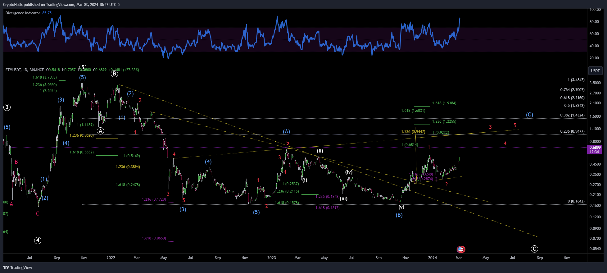Select the Fib level label 1 (3.4842)
This screenshot has width=607, height=273.
tap(576, 80)
